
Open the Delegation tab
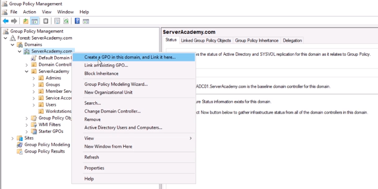[292, 40]
